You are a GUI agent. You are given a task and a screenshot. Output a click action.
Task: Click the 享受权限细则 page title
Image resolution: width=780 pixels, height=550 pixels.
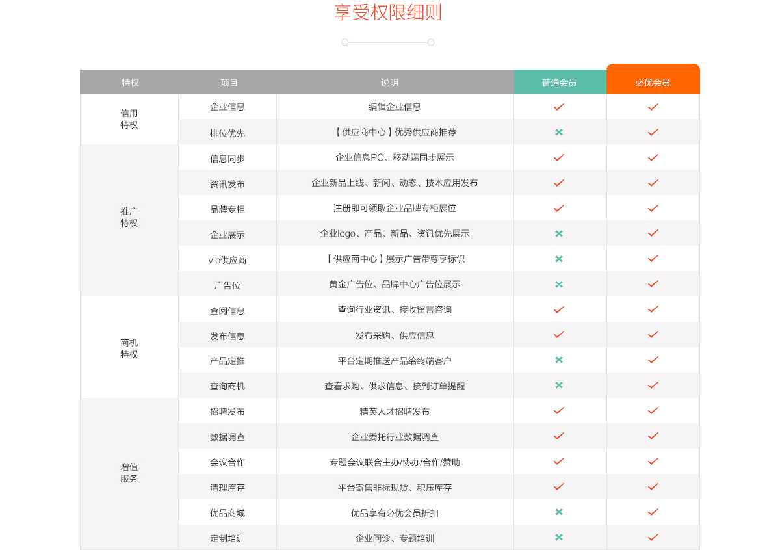click(388, 13)
